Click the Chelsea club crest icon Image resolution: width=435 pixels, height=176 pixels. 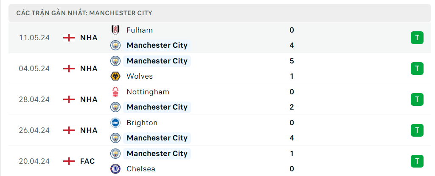click(115, 169)
